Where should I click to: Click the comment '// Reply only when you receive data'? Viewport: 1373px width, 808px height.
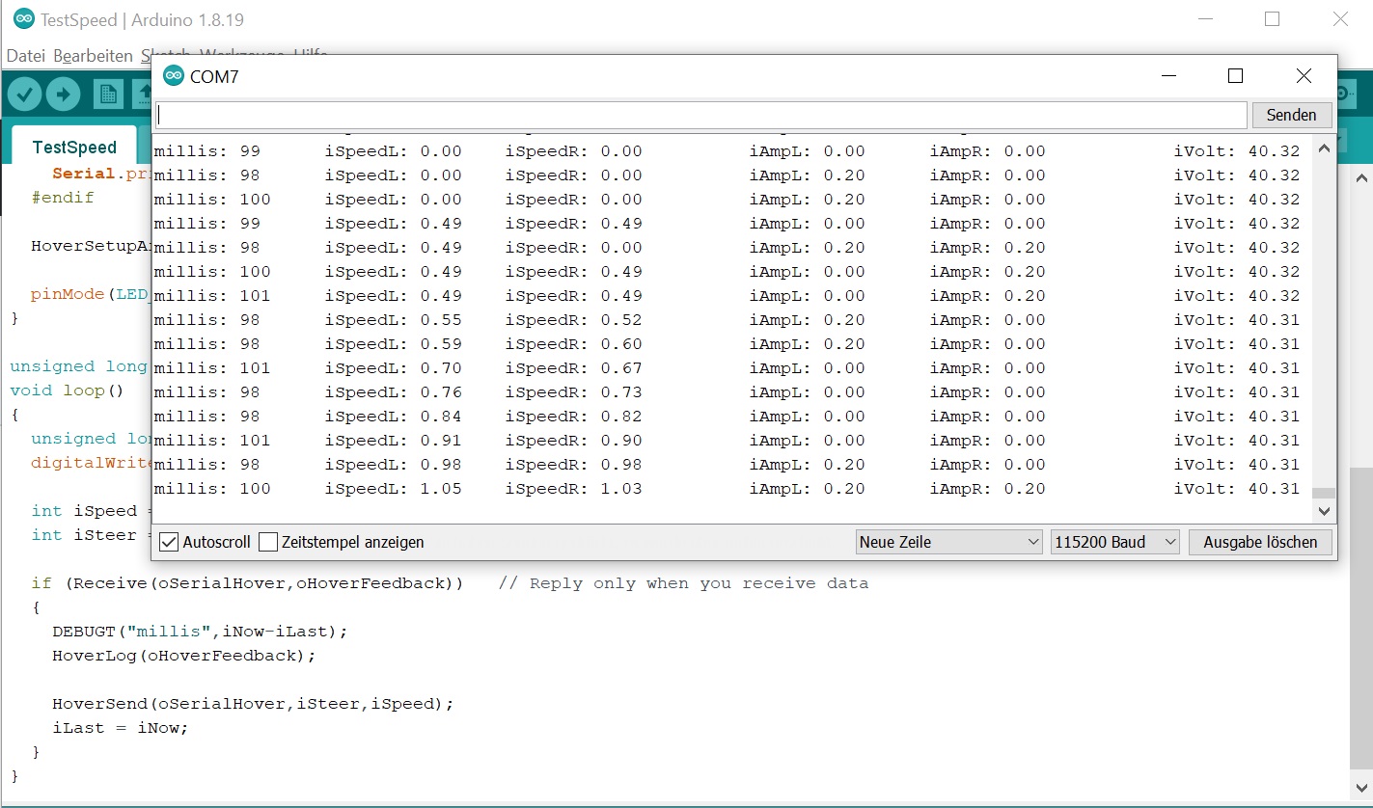click(683, 583)
